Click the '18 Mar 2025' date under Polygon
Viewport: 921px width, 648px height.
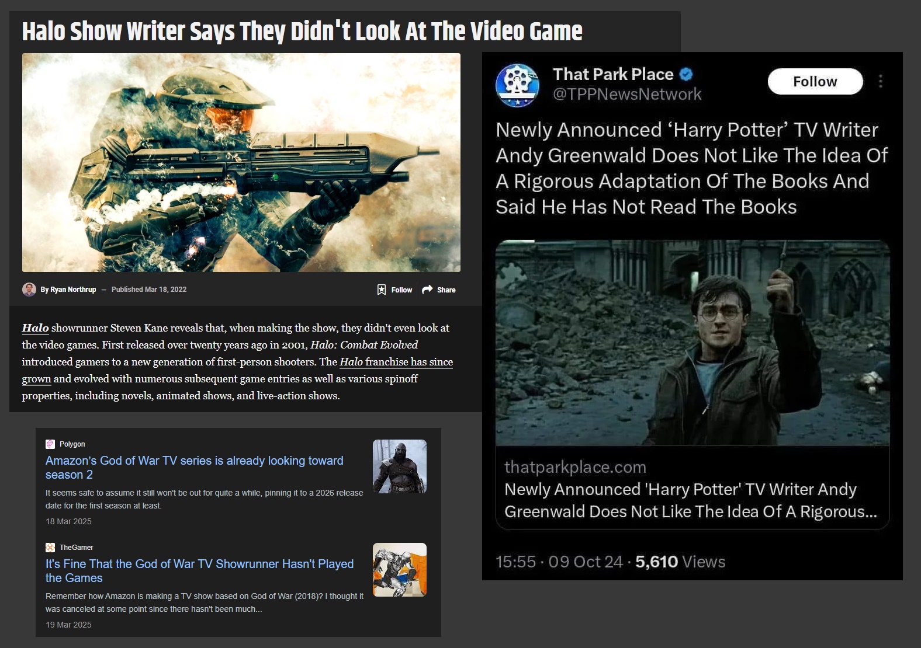(68, 521)
